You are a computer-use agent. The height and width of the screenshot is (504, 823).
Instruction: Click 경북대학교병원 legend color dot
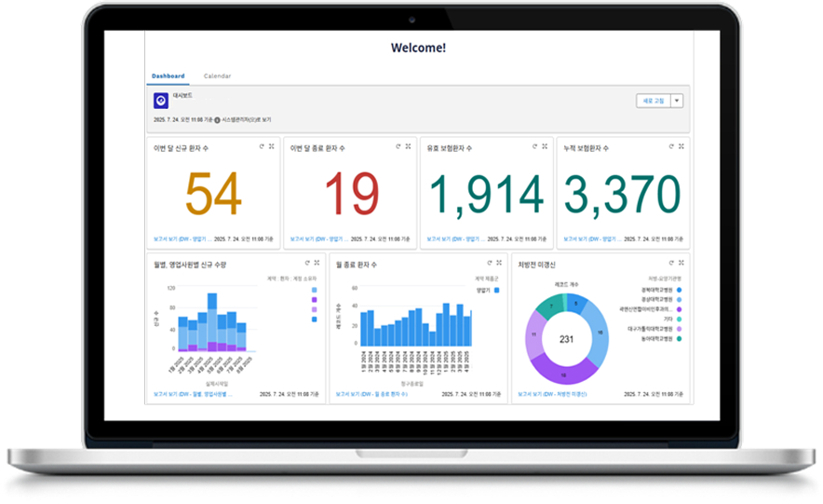681,290
